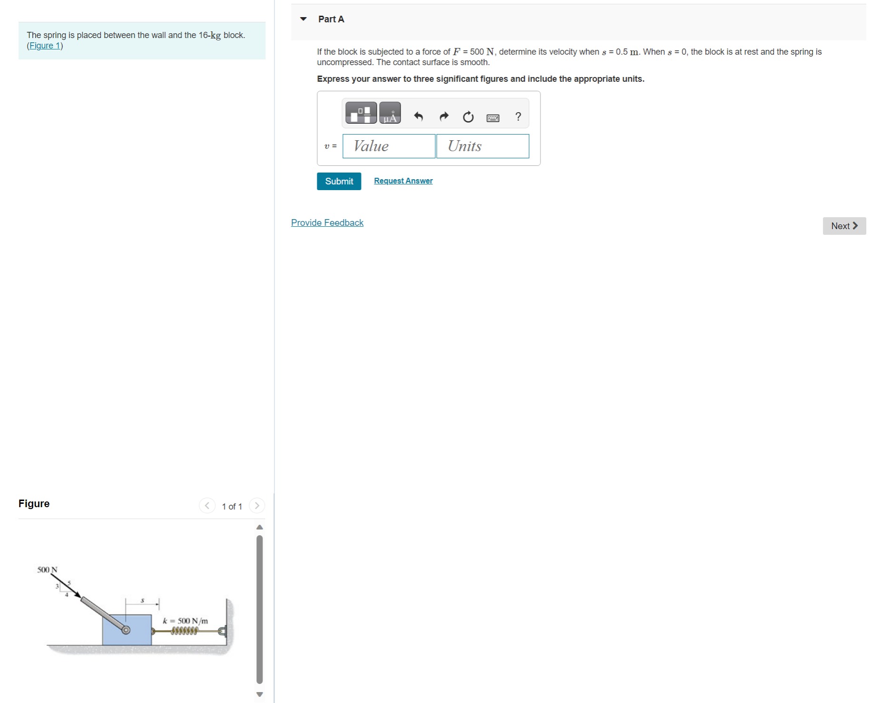
Task: Open the templates math palette icon
Action: [x=361, y=113]
